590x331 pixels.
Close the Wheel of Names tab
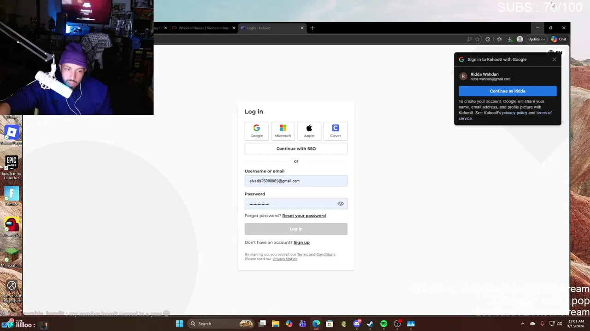pyautogui.click(x=234, y=28)
